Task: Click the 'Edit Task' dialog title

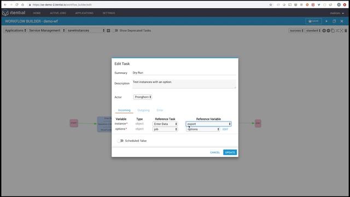Action: coord(122,64)
